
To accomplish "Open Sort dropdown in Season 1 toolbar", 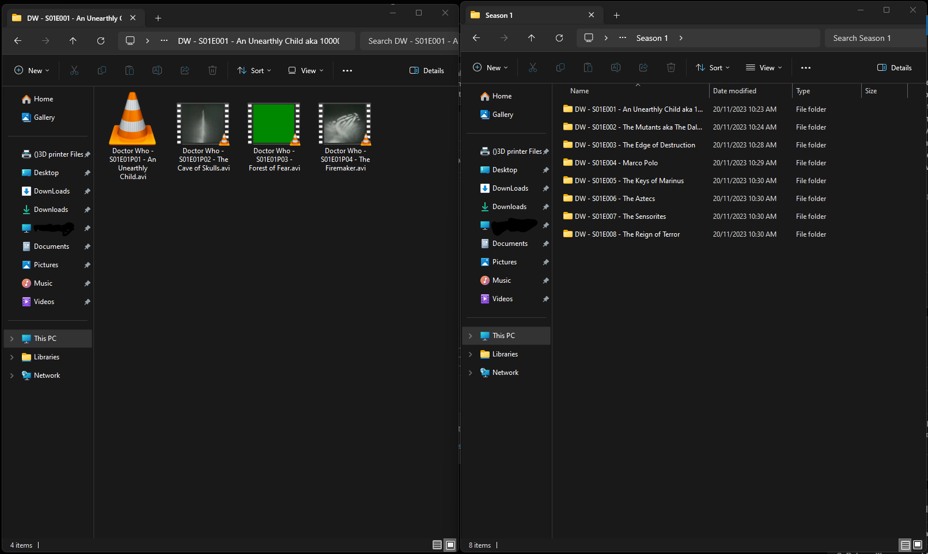I will pyautogui.click(x=713, y=68).
